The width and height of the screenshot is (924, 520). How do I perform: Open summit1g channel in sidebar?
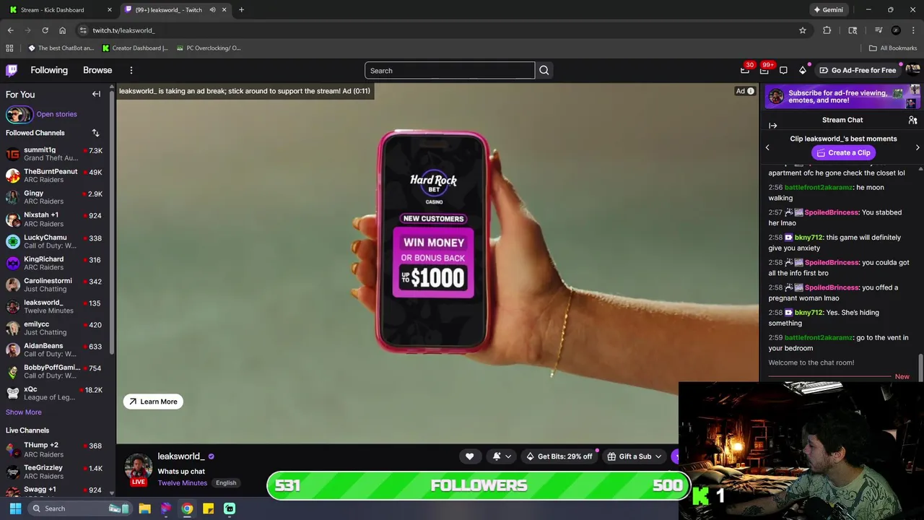(56, 154)
